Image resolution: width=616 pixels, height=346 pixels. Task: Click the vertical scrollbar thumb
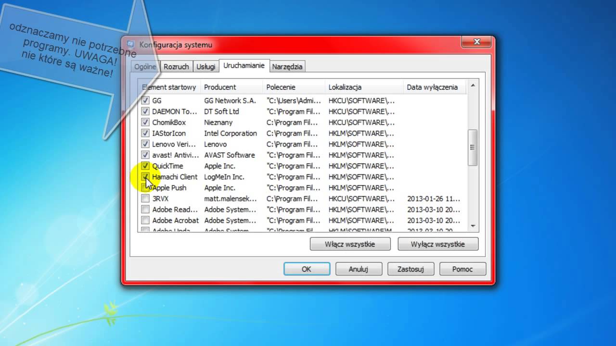473,148
